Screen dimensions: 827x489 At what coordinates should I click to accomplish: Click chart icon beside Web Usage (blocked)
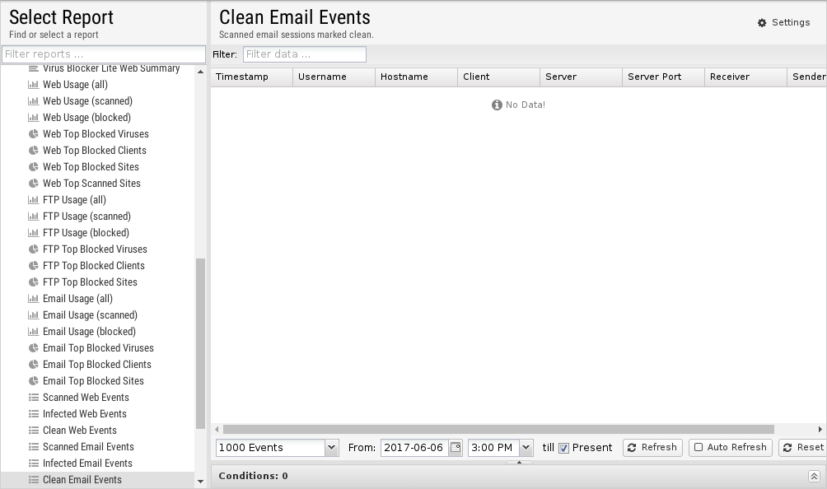33,118
